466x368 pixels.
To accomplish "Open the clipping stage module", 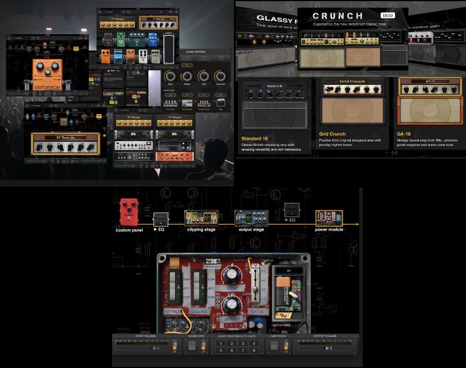I will [201, 218].
